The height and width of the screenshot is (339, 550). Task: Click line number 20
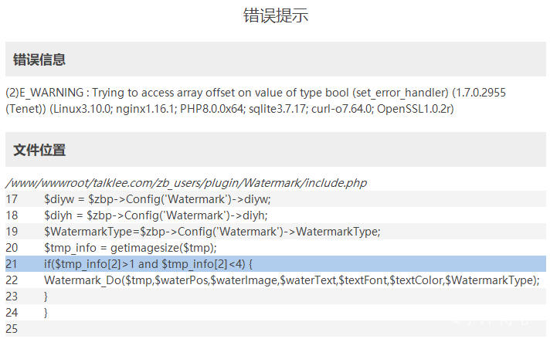(12, 248)
